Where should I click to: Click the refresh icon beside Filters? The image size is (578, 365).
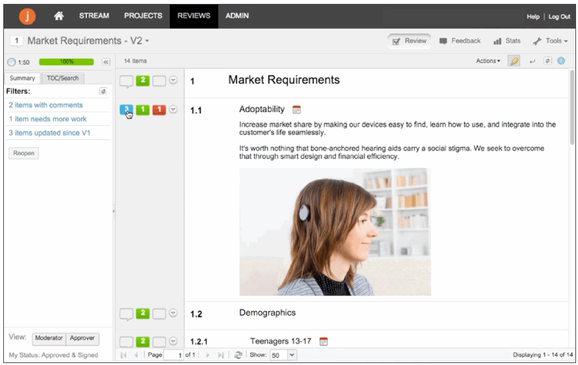click(103, 92)
